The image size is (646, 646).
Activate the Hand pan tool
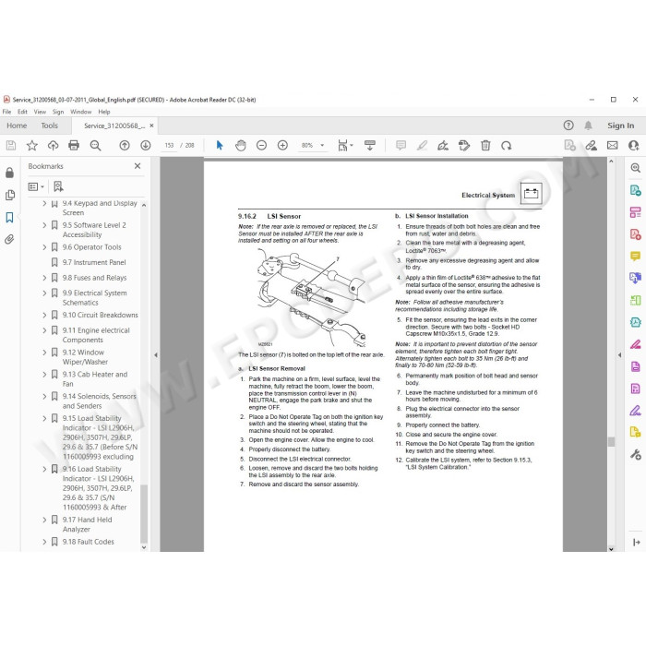(x=241, y=146)
